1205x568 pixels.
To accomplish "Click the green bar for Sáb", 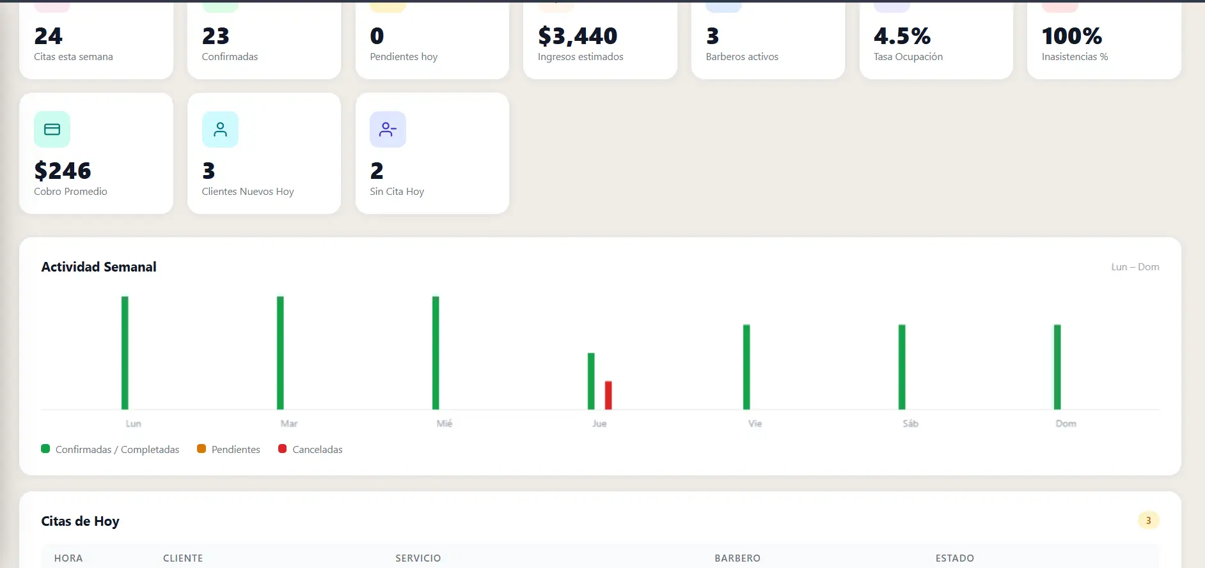I will pyautogui.click(x=902, y=367).
